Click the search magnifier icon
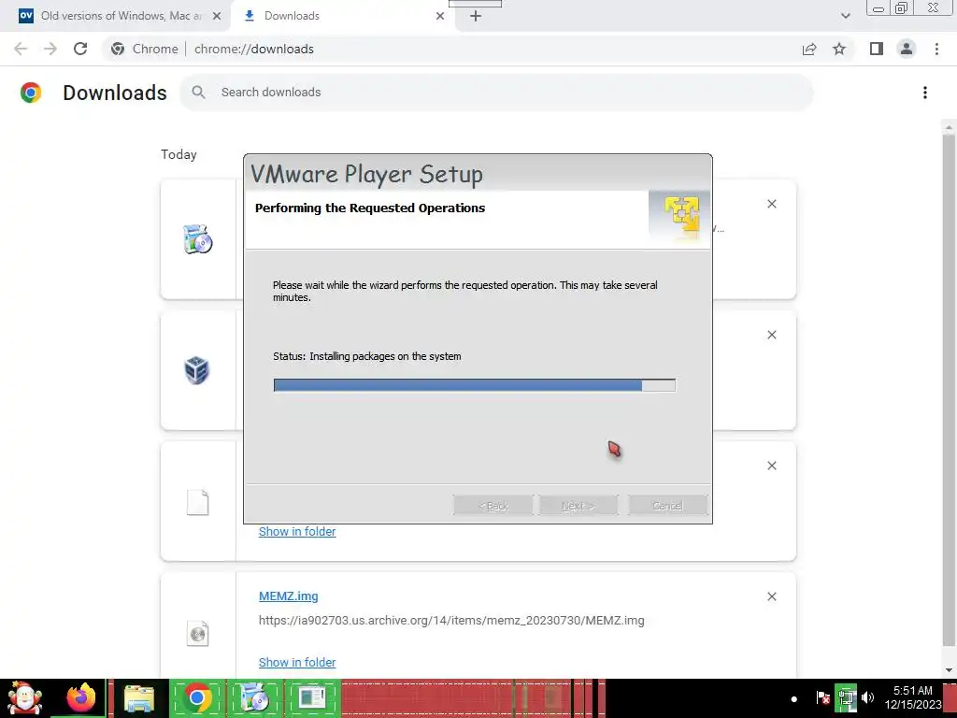 coord(198,93)
